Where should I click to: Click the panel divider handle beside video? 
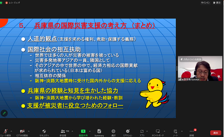point(177,68)
